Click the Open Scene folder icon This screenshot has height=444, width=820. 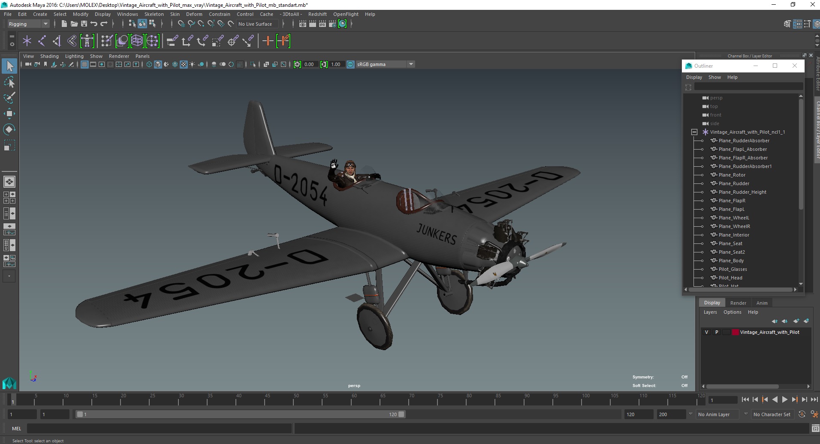tap(74, 24)
